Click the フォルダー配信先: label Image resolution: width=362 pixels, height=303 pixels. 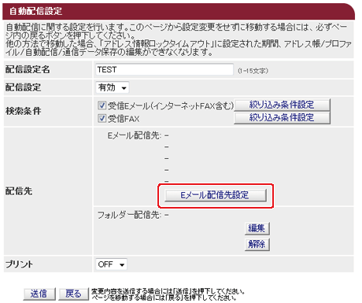(130, 215)
